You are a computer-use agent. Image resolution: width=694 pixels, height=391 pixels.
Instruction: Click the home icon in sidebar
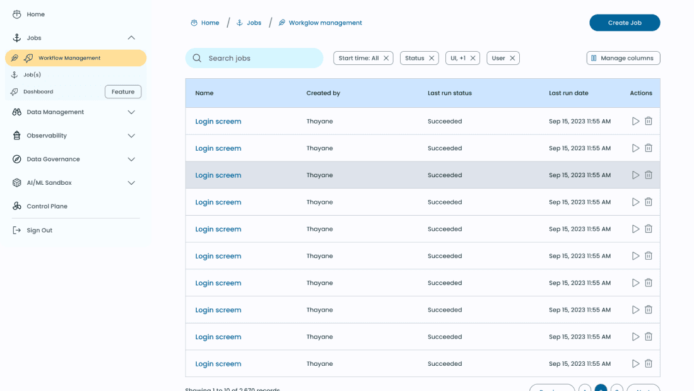pyautogui.click(x=17, y=14)
